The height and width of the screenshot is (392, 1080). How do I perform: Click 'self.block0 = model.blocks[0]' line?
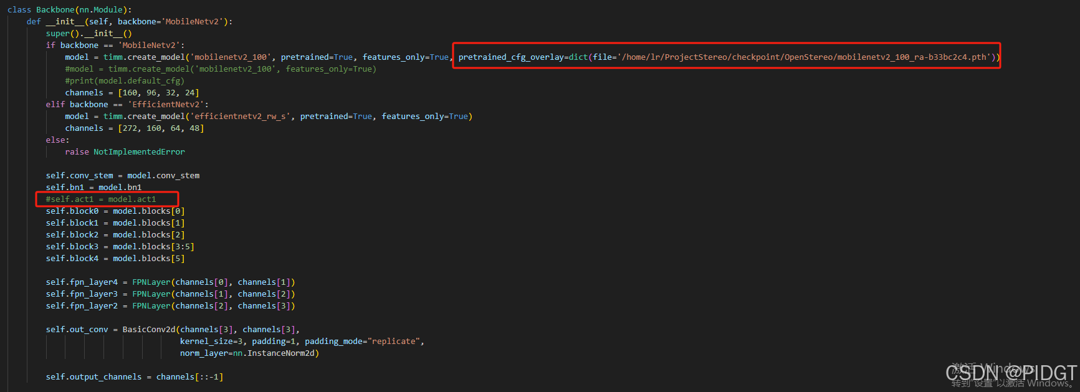tap(115, 211)
